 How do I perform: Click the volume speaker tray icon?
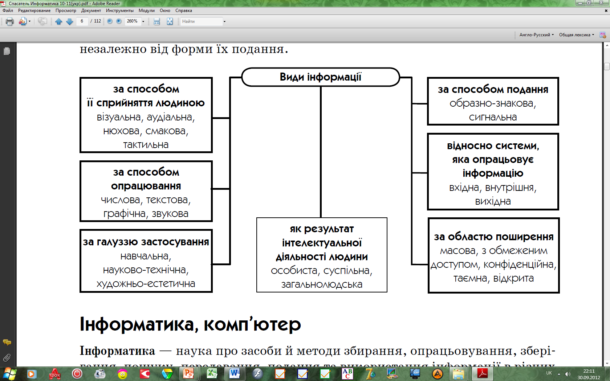(x=568, y=374)
